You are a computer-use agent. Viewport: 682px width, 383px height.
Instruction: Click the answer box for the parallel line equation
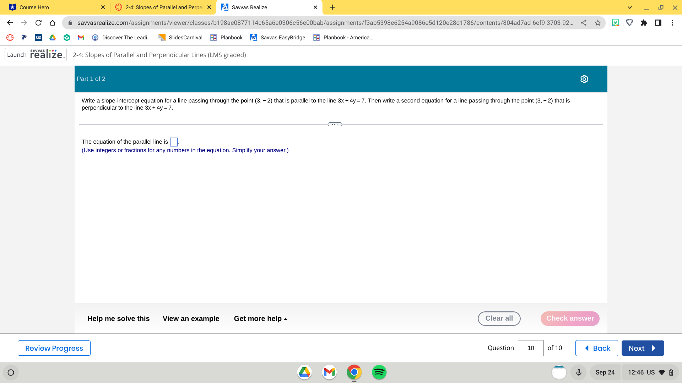click(173, 141)
